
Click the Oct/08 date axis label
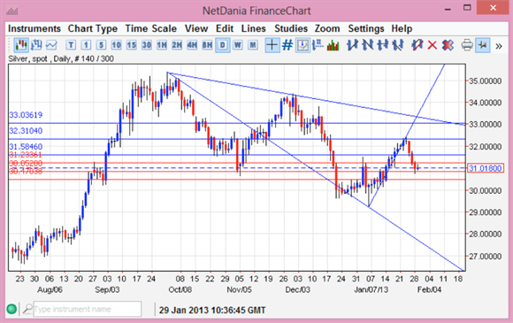pos(180,289)
